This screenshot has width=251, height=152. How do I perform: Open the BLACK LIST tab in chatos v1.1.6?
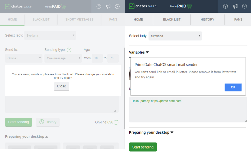[x=41, y=20]
